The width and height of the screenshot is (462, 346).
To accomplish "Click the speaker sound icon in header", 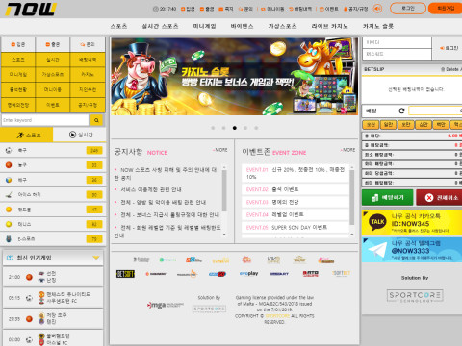I will click(377, 9).
